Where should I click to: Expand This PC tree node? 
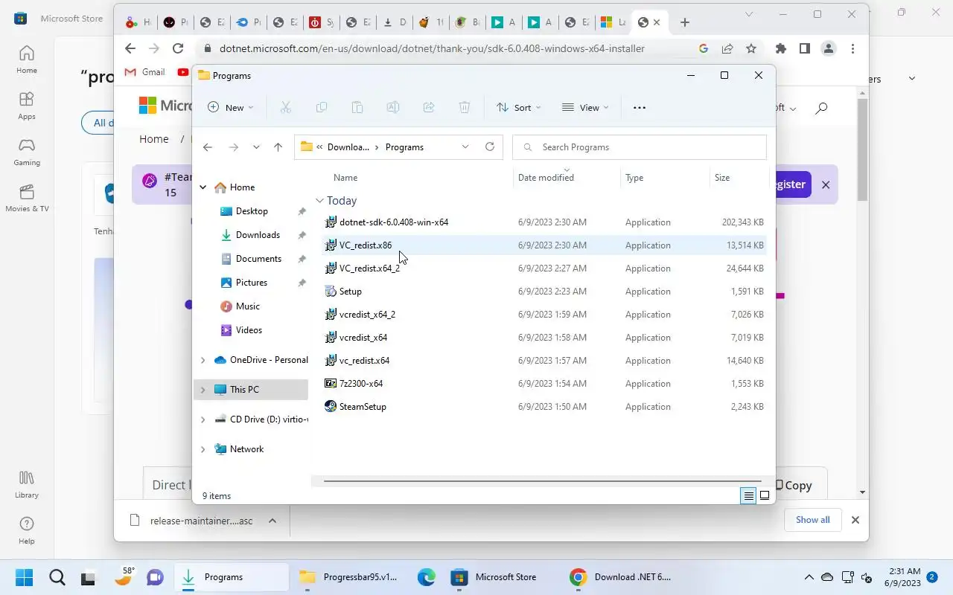[x=203, y=390]
